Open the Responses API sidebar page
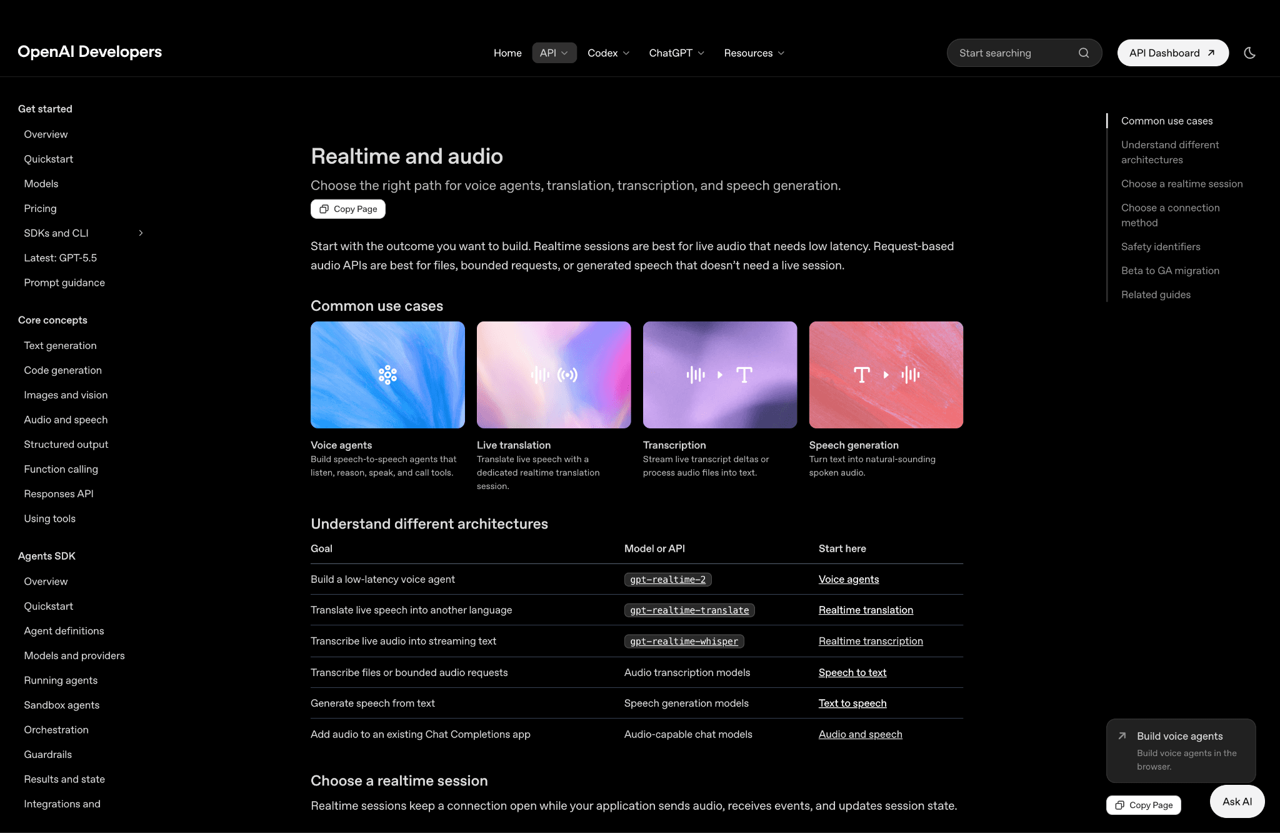The height and width of the screenshot is (833, 1280). click(x=59, y=494)
